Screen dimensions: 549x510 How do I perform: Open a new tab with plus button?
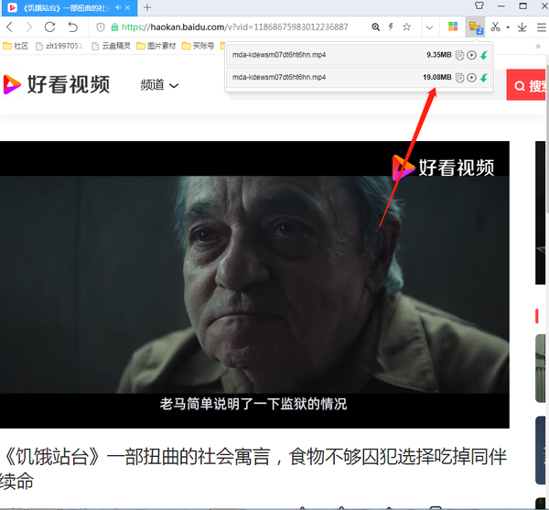147,7
